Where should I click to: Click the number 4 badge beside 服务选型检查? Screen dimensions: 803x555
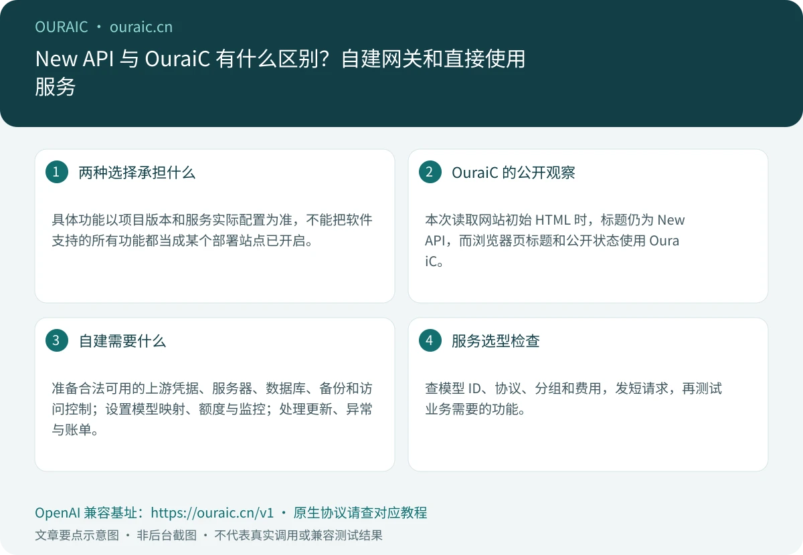tap(430, 340)
